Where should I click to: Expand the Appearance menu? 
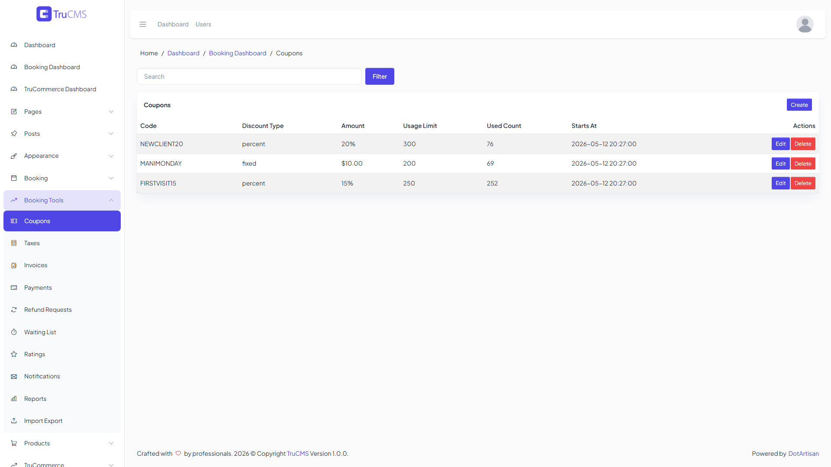[x=62, y=156]
